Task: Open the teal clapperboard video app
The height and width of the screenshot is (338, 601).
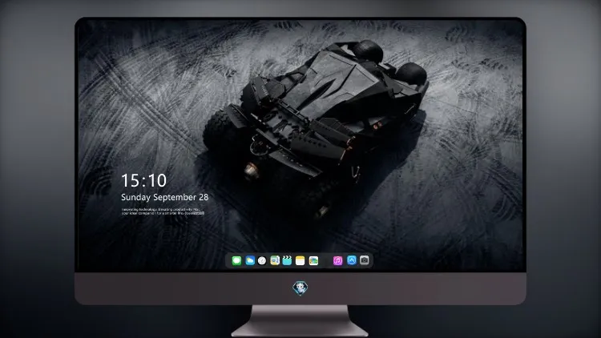Action: [x=287, y=260]
